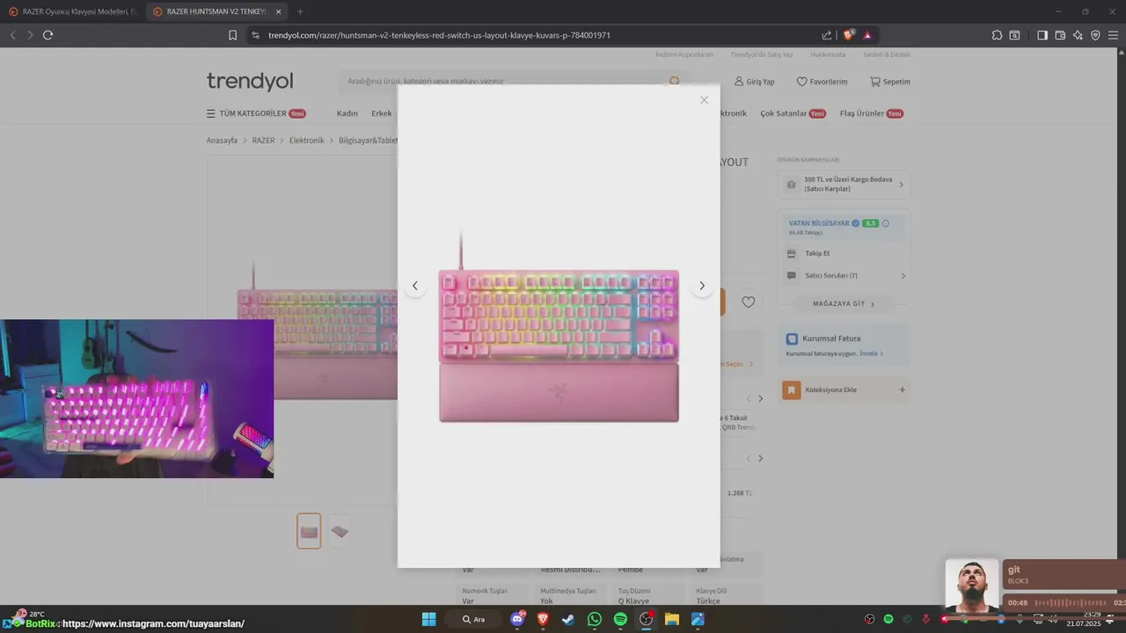Focus the Trendyol product search field
This screenshot has width=1126, height=633.
click(513, 82)
